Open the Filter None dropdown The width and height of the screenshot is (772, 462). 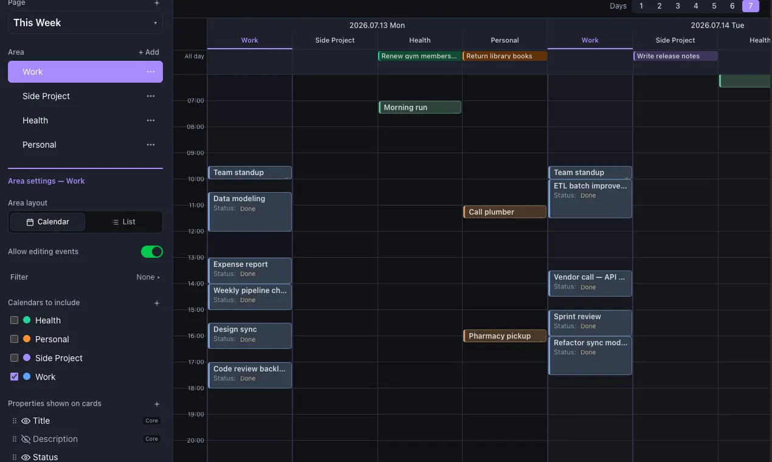pyautogui.click(x=148, y=277)
